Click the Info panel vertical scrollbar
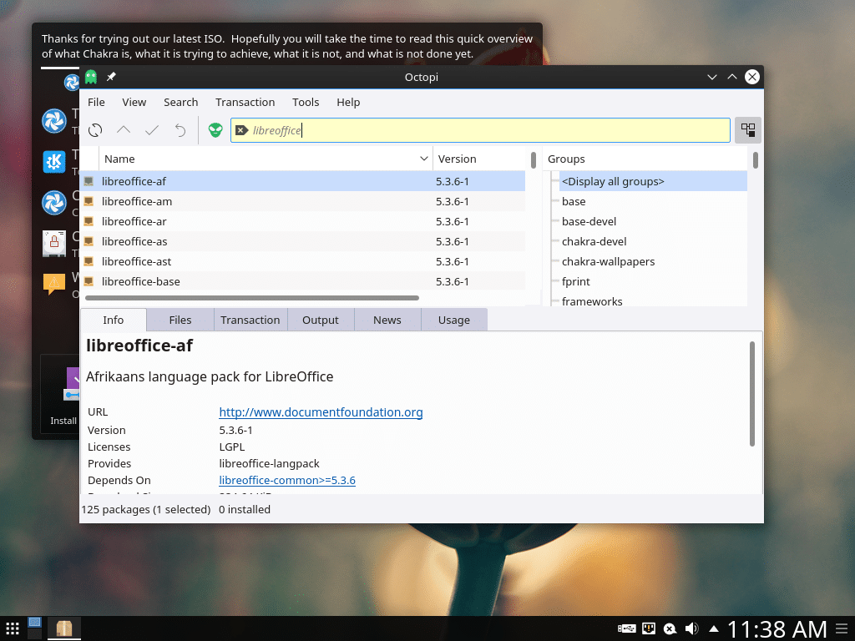Viewport: 855px width, 641px height. point(752,394)
